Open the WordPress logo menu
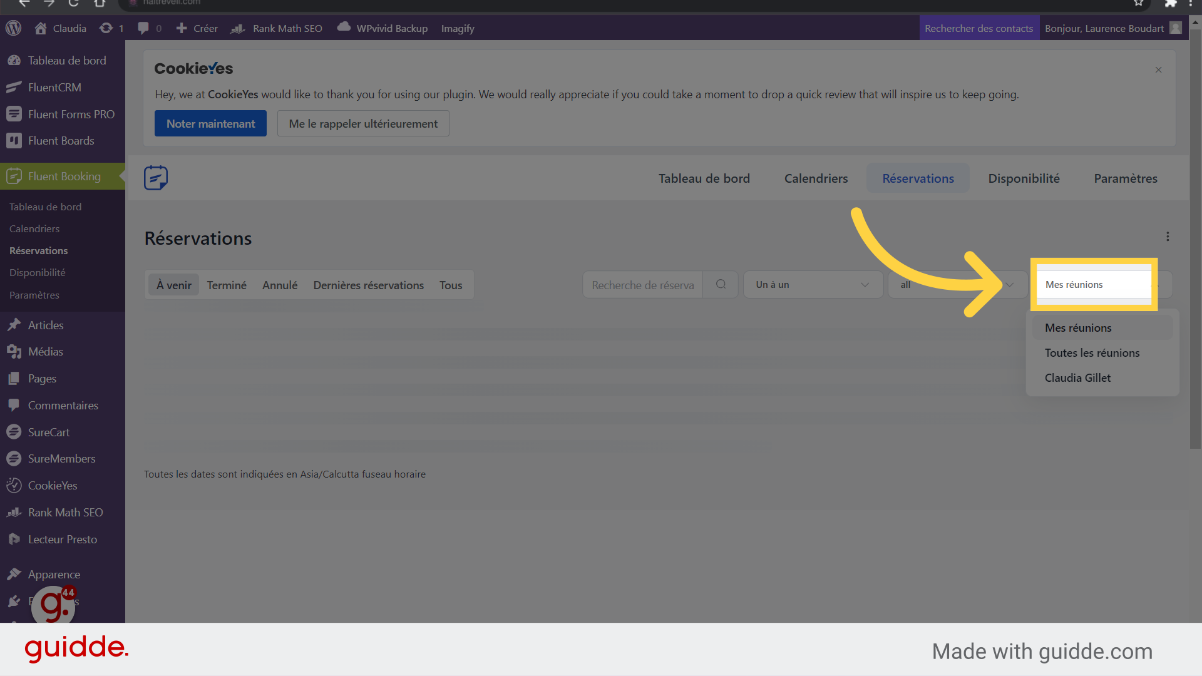The height and width of the screenshot is (676, 1202). pos(14,28)
